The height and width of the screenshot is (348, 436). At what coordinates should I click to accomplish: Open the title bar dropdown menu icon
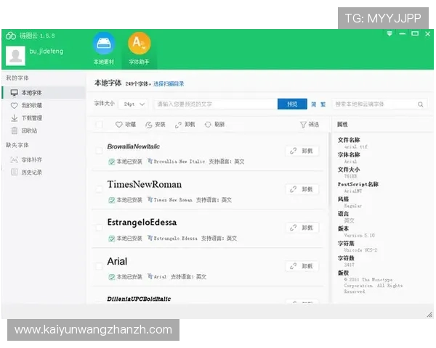[x=389, y=34]
